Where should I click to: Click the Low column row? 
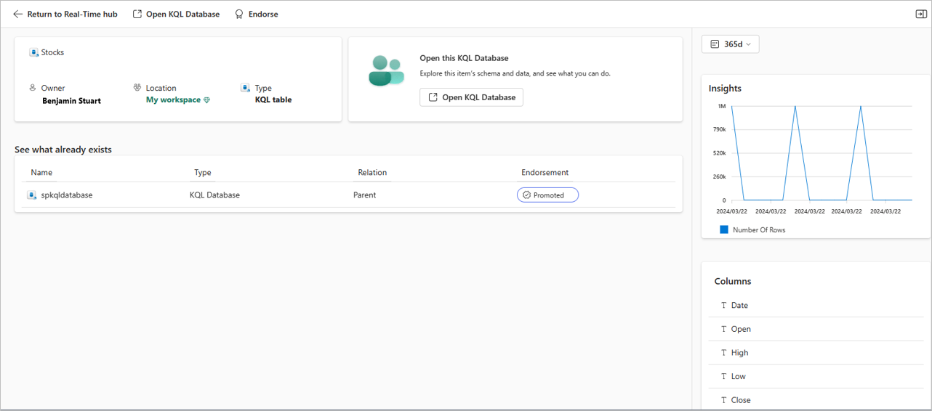click(816, 376)
